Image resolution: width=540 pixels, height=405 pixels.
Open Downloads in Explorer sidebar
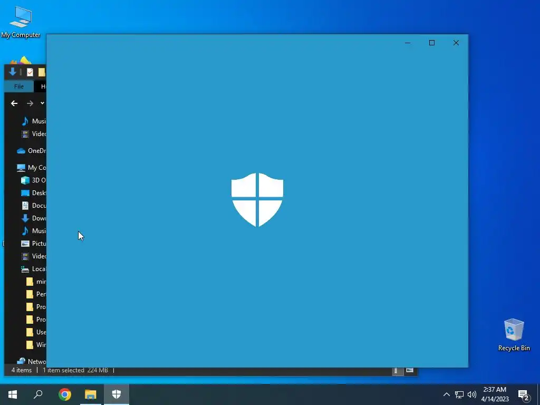(x=33, y=218)
